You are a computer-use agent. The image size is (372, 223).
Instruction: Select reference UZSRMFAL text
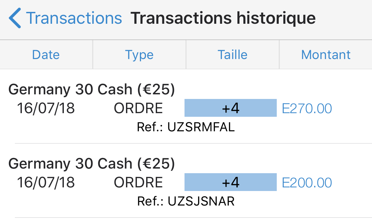point(186,127)
